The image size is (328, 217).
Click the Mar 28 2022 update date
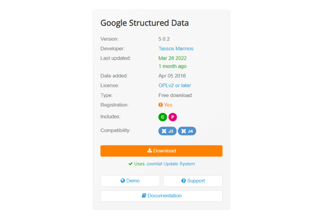click(172, 58)
